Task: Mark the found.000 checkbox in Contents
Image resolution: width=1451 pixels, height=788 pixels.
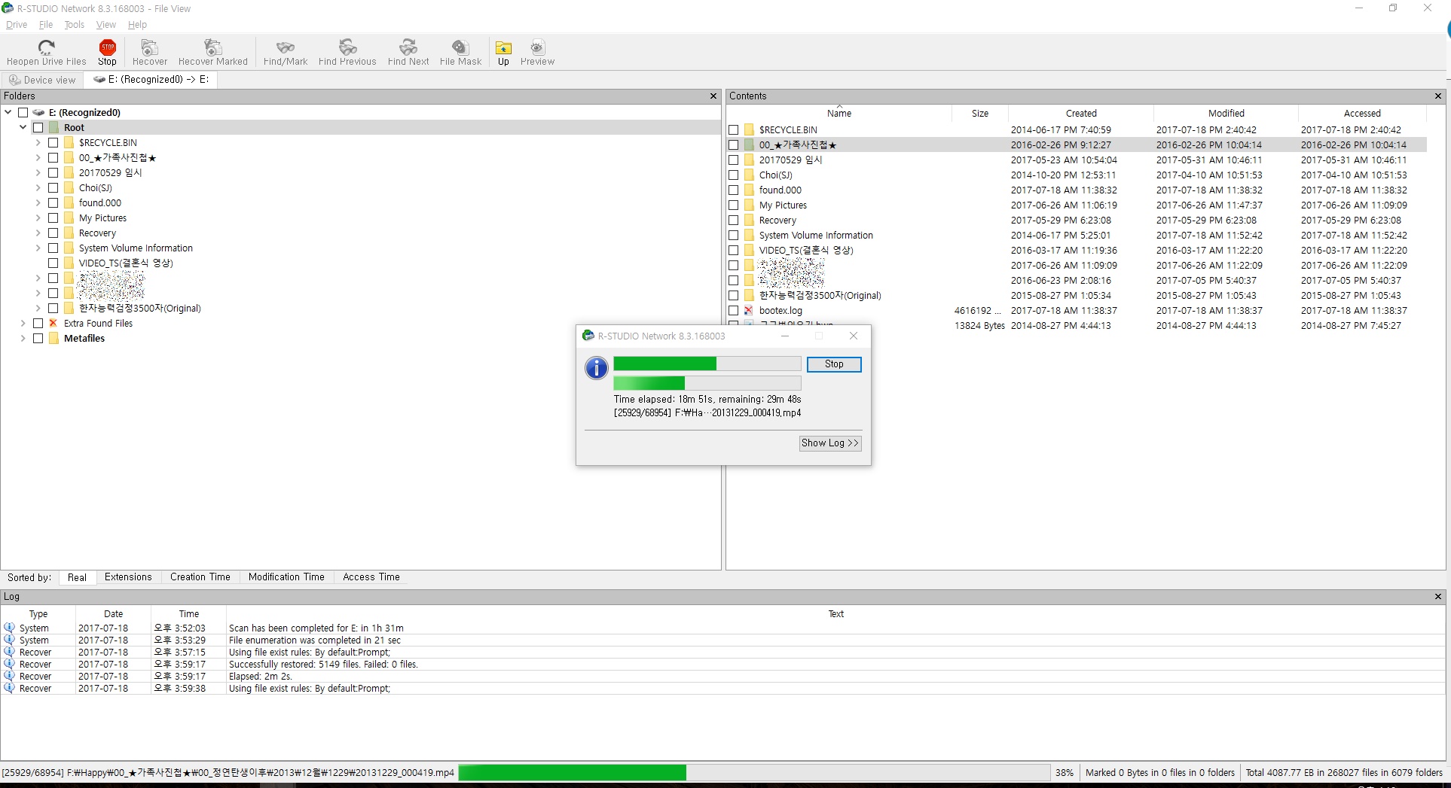Action: tap(734, 190)
